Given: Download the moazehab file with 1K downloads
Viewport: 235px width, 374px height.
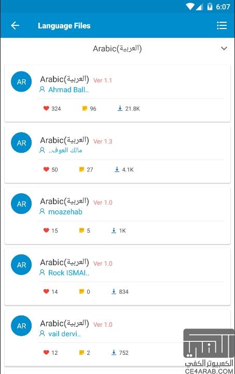Looking at the screenshot, I should tap(114, 231).
